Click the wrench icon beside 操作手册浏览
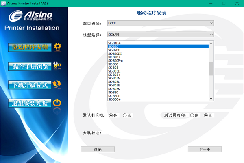This screenshot has width=244, height=163. tap(57, 65)
